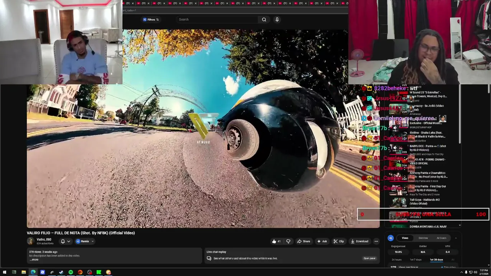
Task: Select the 1st 7 days range tab
Action: click(415, 260)
